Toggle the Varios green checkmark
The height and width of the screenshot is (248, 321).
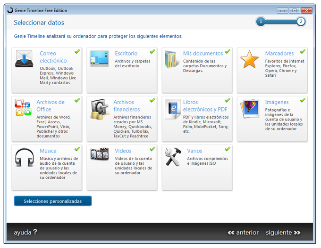(228, 149)
